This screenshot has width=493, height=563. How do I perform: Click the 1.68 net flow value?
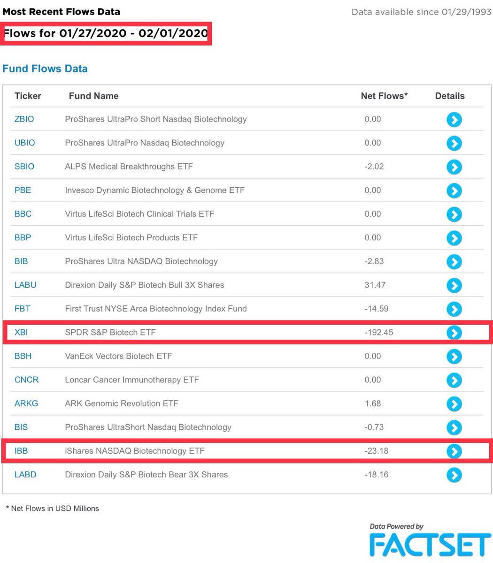click(373, 403)
